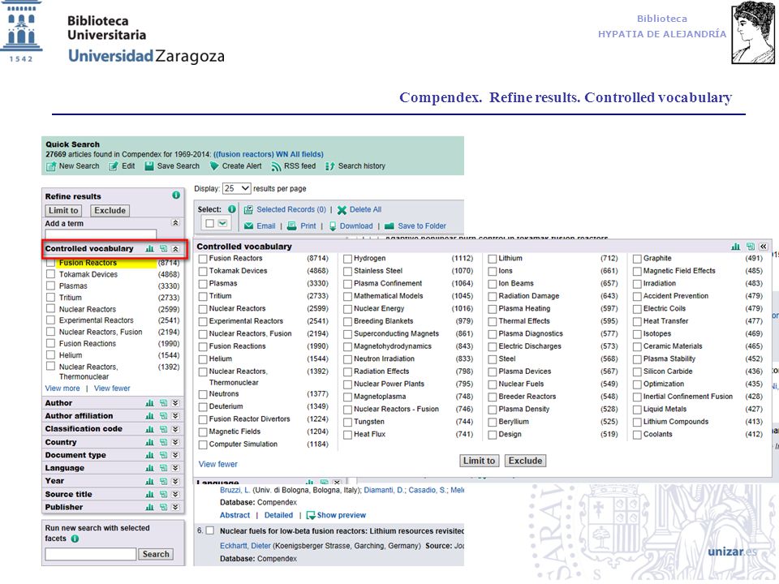Click the Email envelope icon
The height and width of the screenshot is (584, 779).
point(249,226)
